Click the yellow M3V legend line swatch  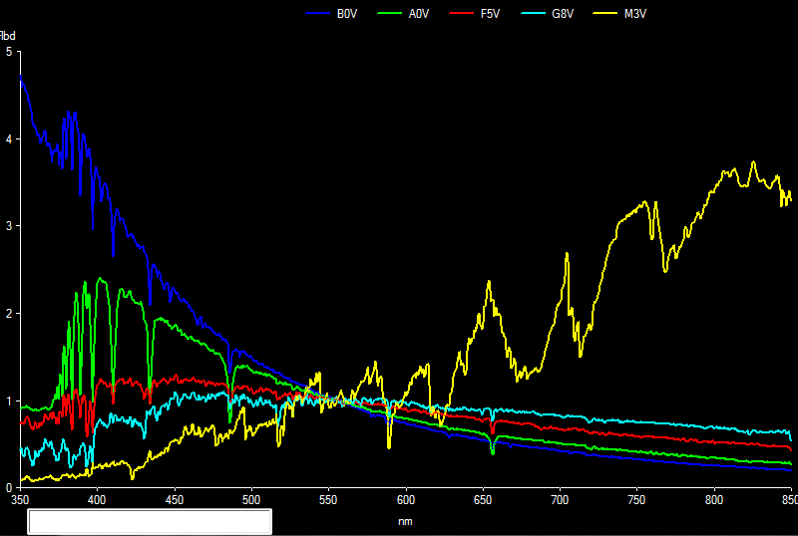(x=605, y=14)
